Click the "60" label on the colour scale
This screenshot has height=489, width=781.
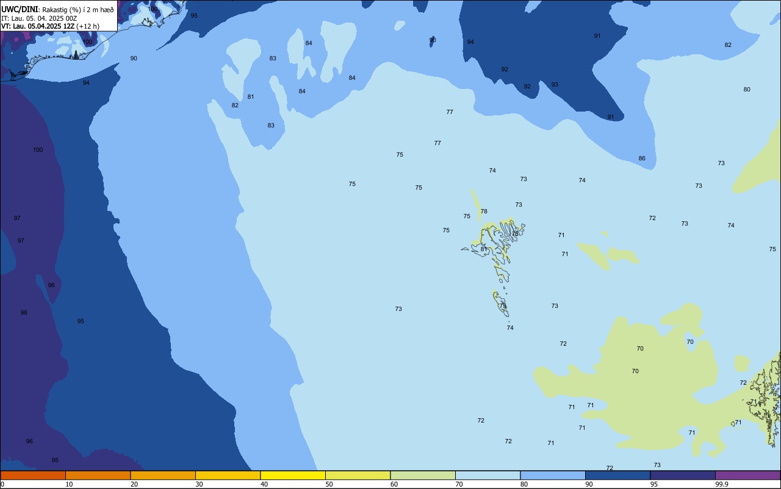point(394,484)
